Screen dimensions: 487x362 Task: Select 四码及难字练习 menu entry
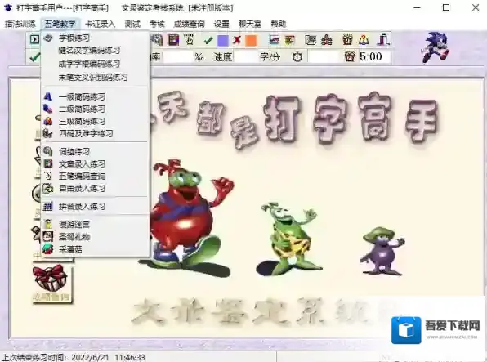tap(95, 134)
